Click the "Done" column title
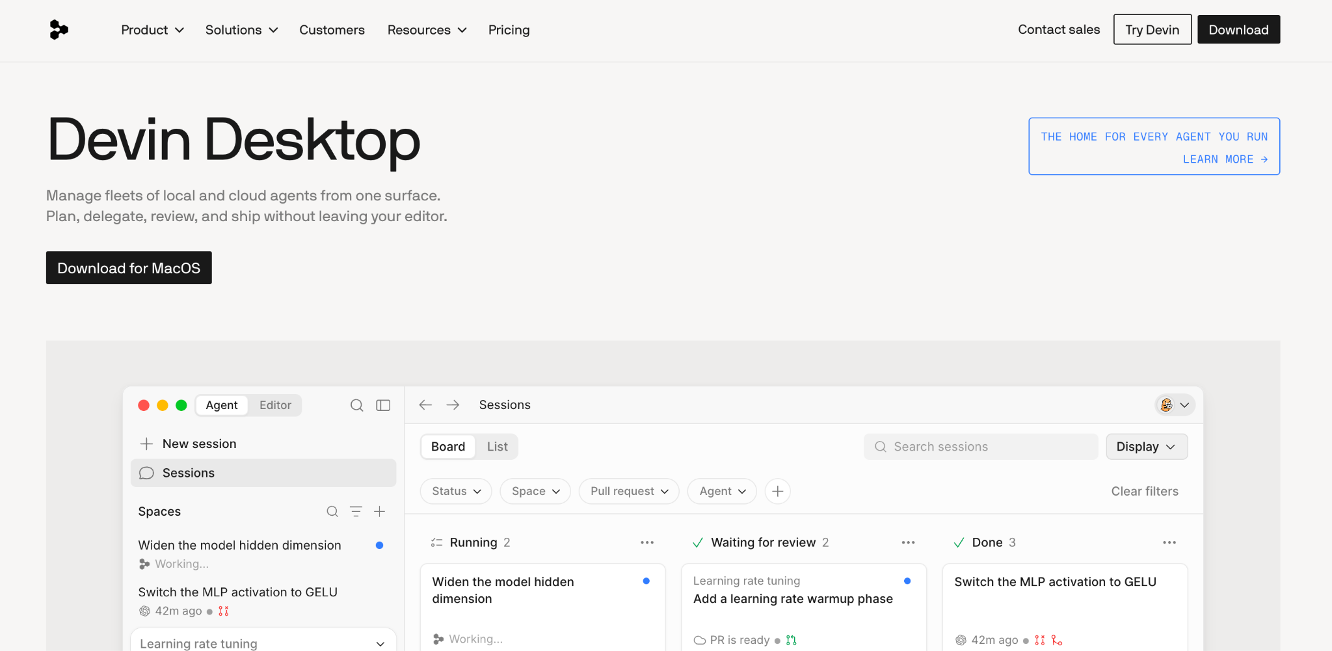Viewport: 1332px width, 651px height. [987, 542]
